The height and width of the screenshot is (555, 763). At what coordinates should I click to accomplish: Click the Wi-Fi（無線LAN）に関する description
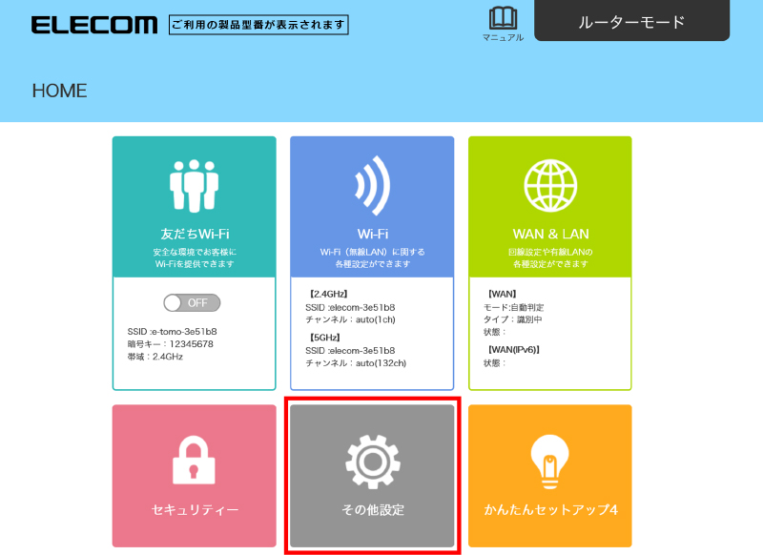point(373,252)
